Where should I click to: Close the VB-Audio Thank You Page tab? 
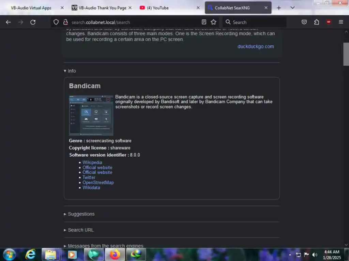[x=130, y=8]
